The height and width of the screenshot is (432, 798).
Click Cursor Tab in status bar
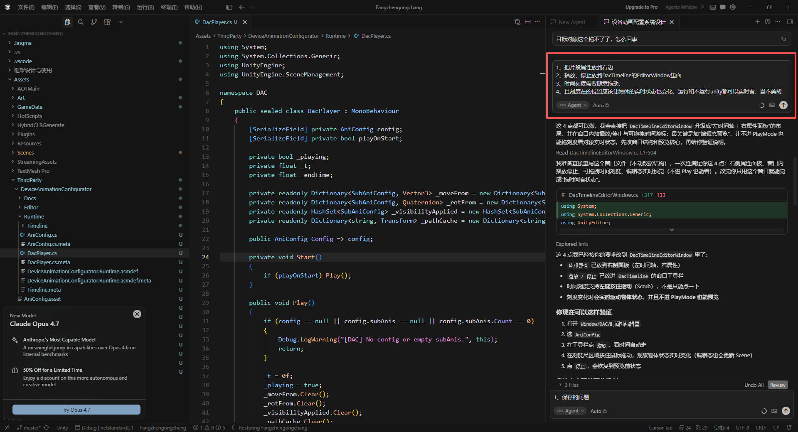[660, 427]
